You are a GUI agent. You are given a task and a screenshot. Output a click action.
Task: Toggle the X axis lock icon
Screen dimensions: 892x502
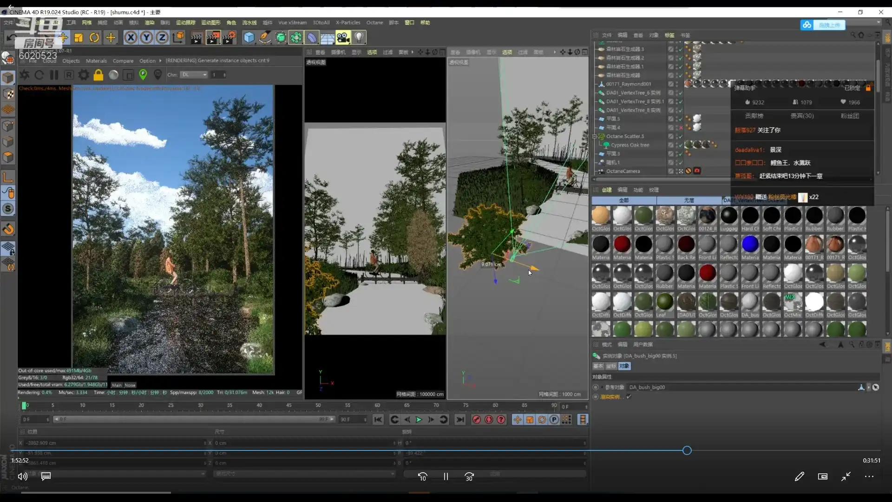[131, 38]
